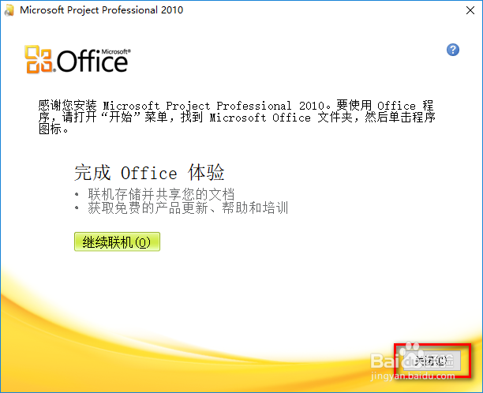Click the heading 完成 Office 体验
Viewport: 483px width, 393px height.
149,173
